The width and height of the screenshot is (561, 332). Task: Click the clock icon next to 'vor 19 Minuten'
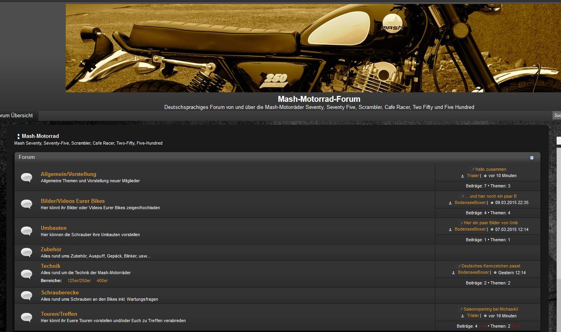tap(485, 316)
